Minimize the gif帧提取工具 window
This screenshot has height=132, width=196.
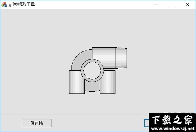tap(156, 5)
